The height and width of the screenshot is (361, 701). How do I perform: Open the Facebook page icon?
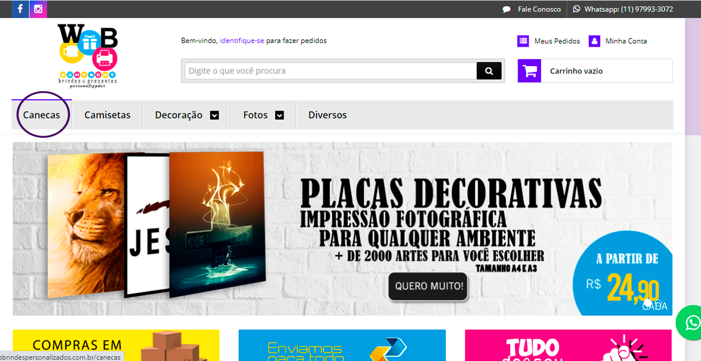[20, 9]
